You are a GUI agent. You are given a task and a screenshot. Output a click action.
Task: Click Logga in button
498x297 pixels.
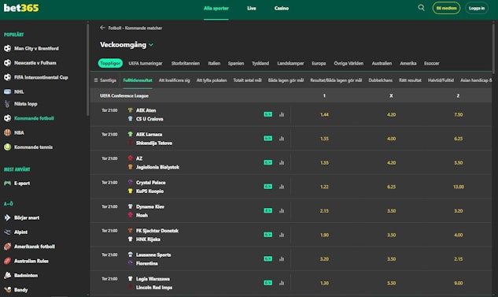click(477, 8)
